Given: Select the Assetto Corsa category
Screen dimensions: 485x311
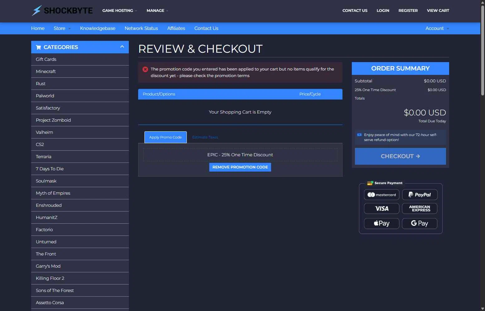Looking at the screenshot, I should coord(80,303).
